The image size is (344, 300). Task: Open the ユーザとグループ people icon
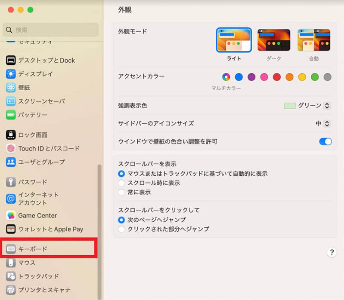[x=11, y=162]
